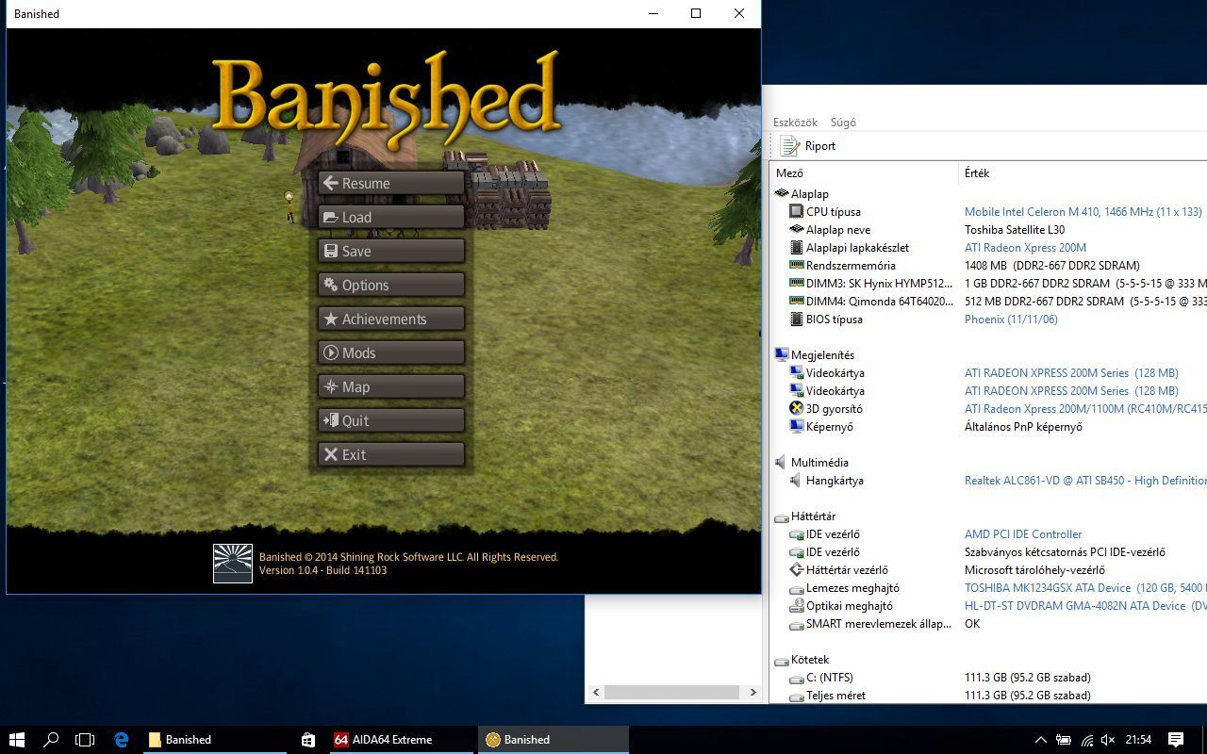1207x754 pixels.
Task: Open the Súgó menu in AIDA64
Action: tap(843, 123)
